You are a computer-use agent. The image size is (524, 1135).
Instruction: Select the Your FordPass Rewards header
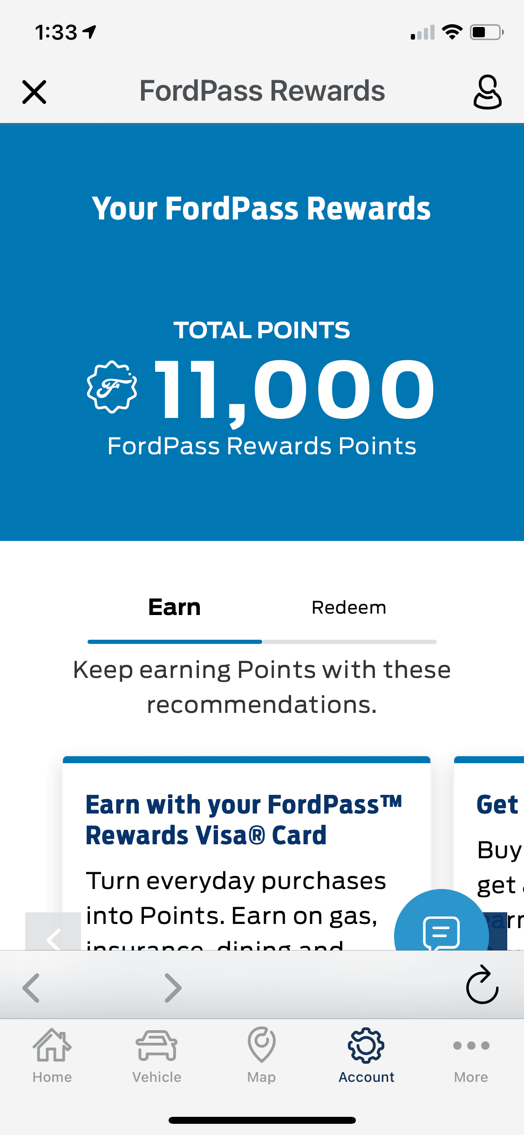tap(262, 208)
